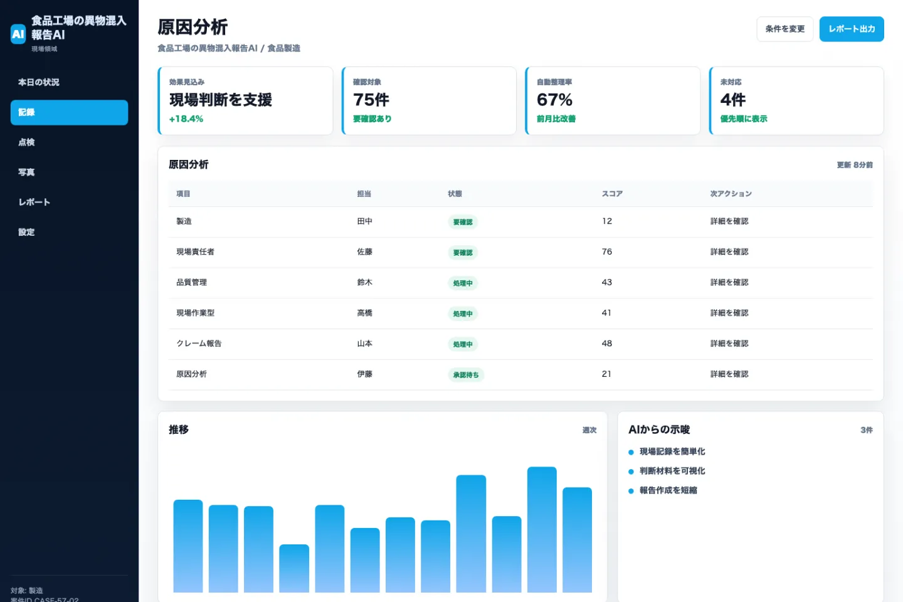Click the score 76 cell
This screenshot has height=602, width=903.
tap(606, 252)
